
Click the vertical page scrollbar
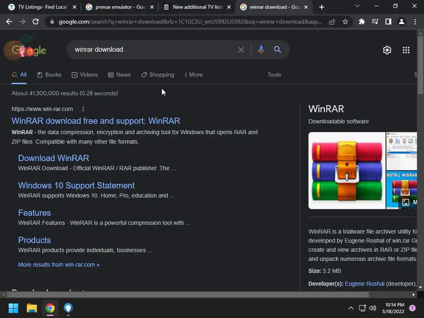click(x=420, y=65)
